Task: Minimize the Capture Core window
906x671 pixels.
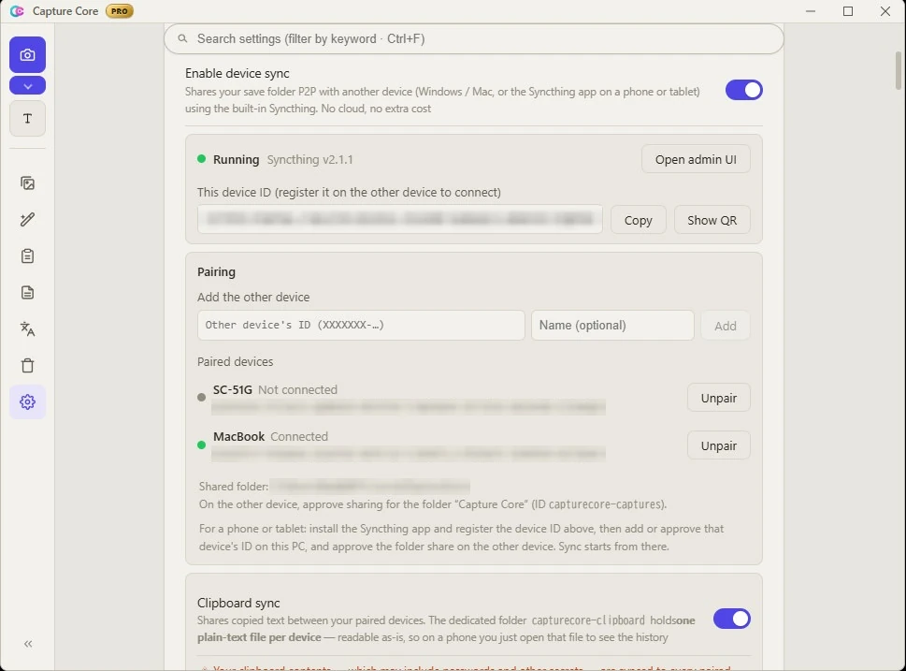Action: pyautogui.click(x=811, y=11)
